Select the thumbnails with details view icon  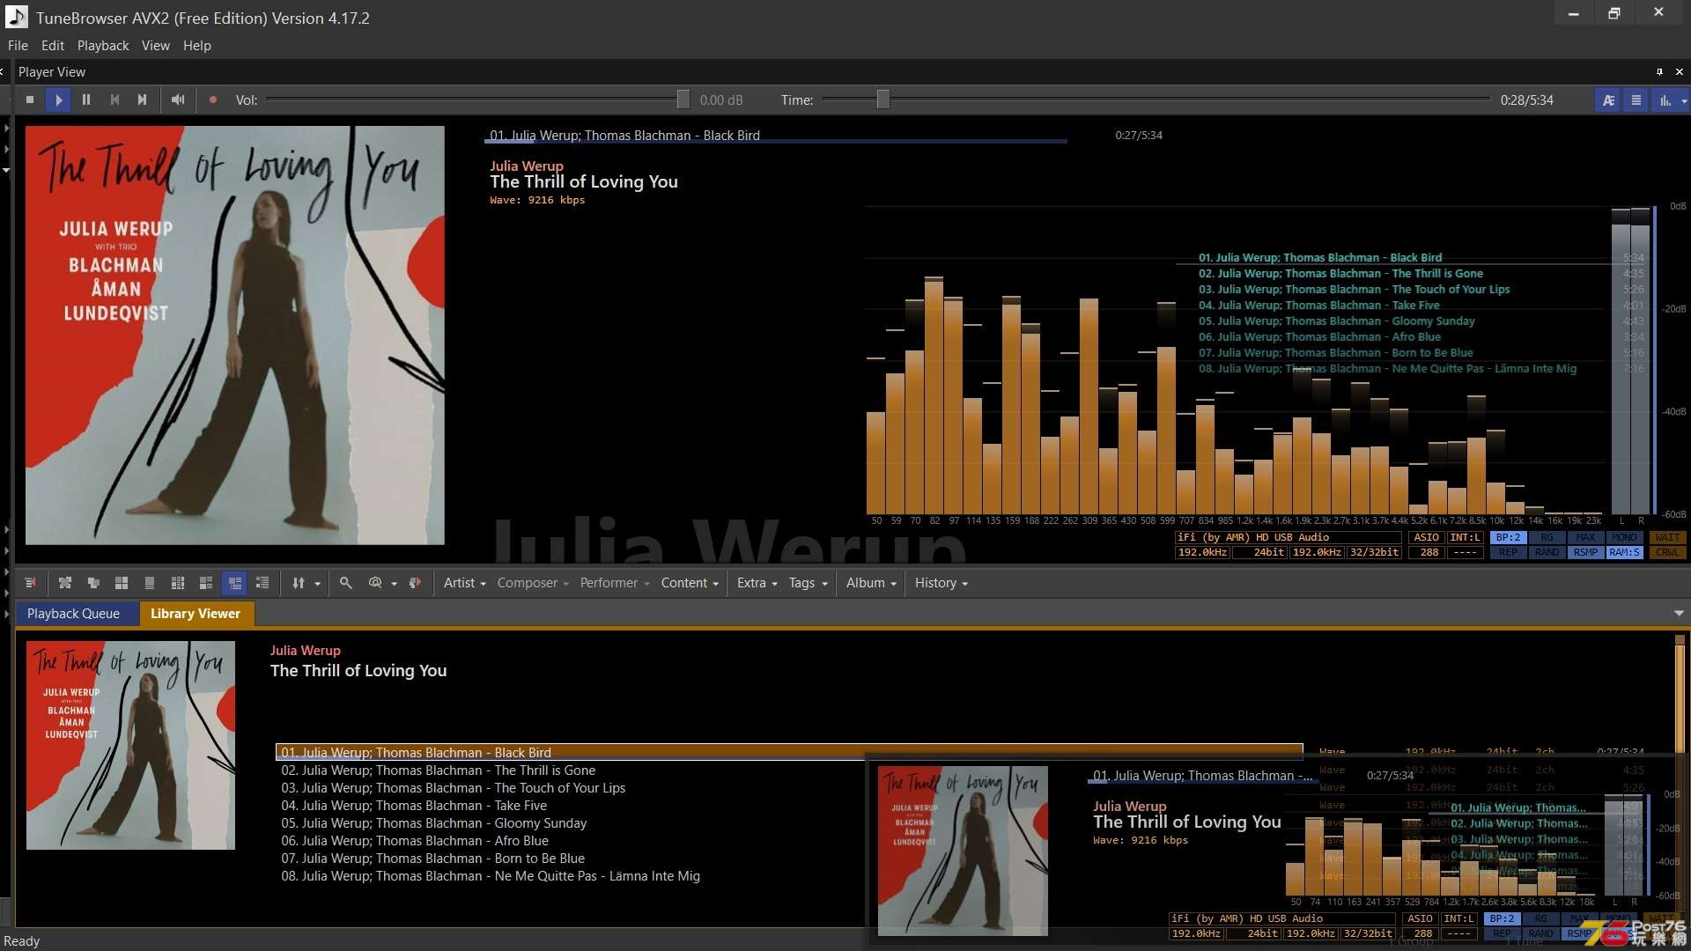[206, 583]
